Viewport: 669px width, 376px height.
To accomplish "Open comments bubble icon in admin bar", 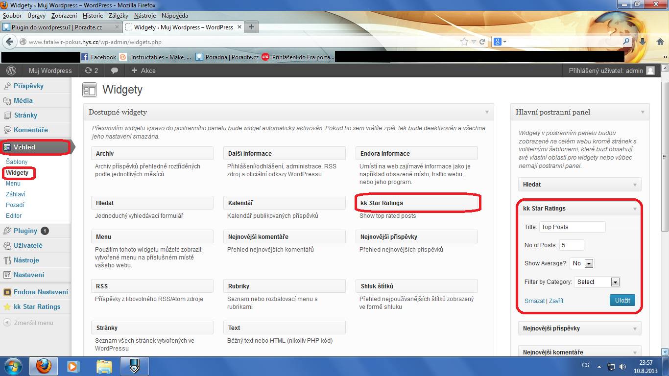I will coord(115,70).
